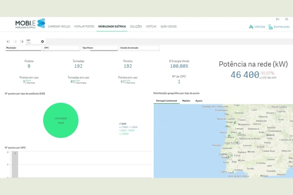
Task: Select Mobilidade Elétrica menu item
Action: [x=112, y=27]
